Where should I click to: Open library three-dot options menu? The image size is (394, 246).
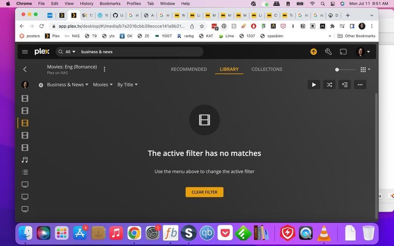(104, 69)
